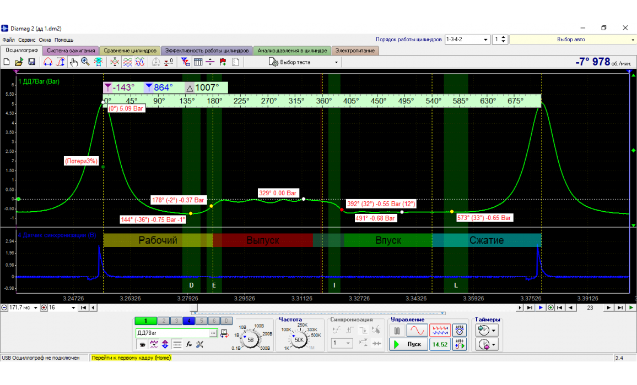Toggle channel 4 blue button

(x=188, y=321)
